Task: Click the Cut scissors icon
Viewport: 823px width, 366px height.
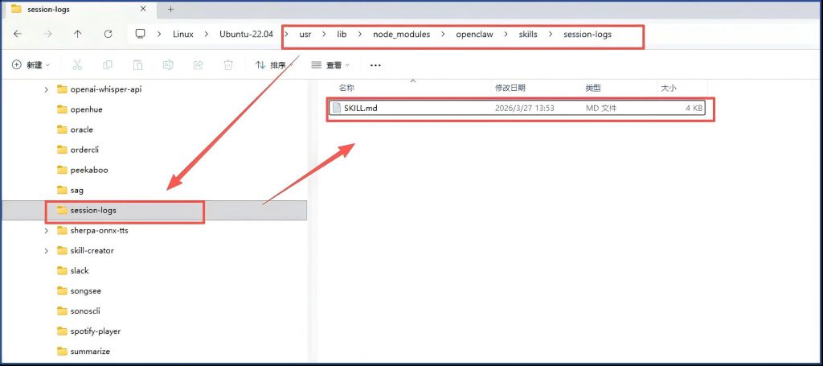Action: coord(77,64)
